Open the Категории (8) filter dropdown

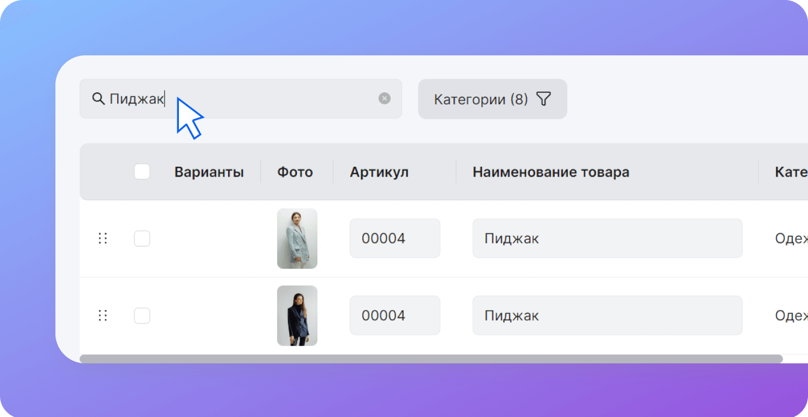[x=492, y=99]
